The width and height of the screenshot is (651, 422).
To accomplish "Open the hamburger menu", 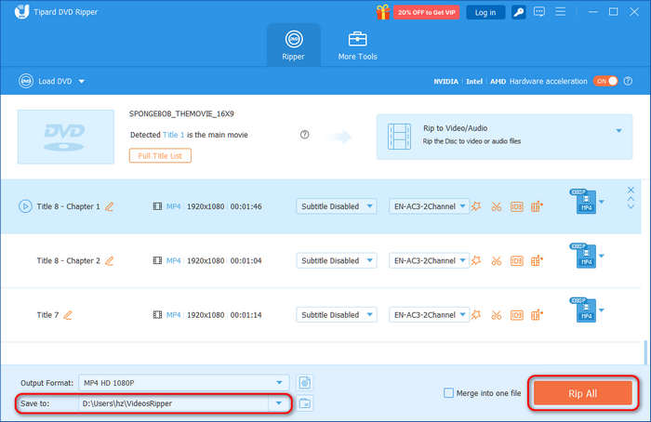I will (x=561, y=12).
